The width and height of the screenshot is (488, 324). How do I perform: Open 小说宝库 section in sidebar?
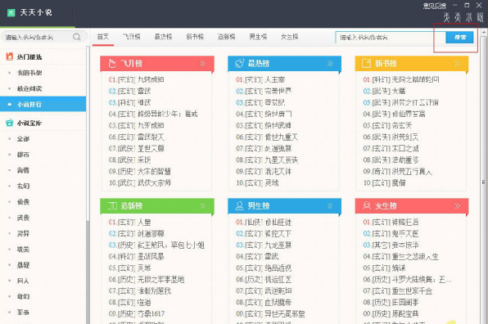click(x=29, y=123)
